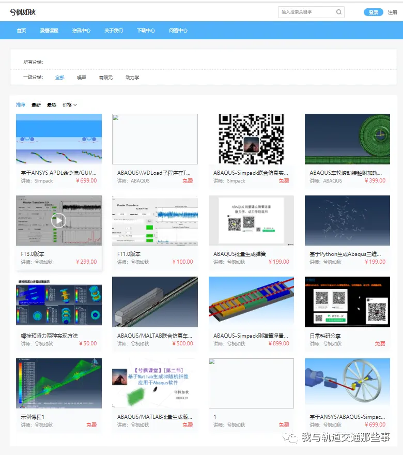Click the 兮枫如秋 site logo

pos(23,12)
